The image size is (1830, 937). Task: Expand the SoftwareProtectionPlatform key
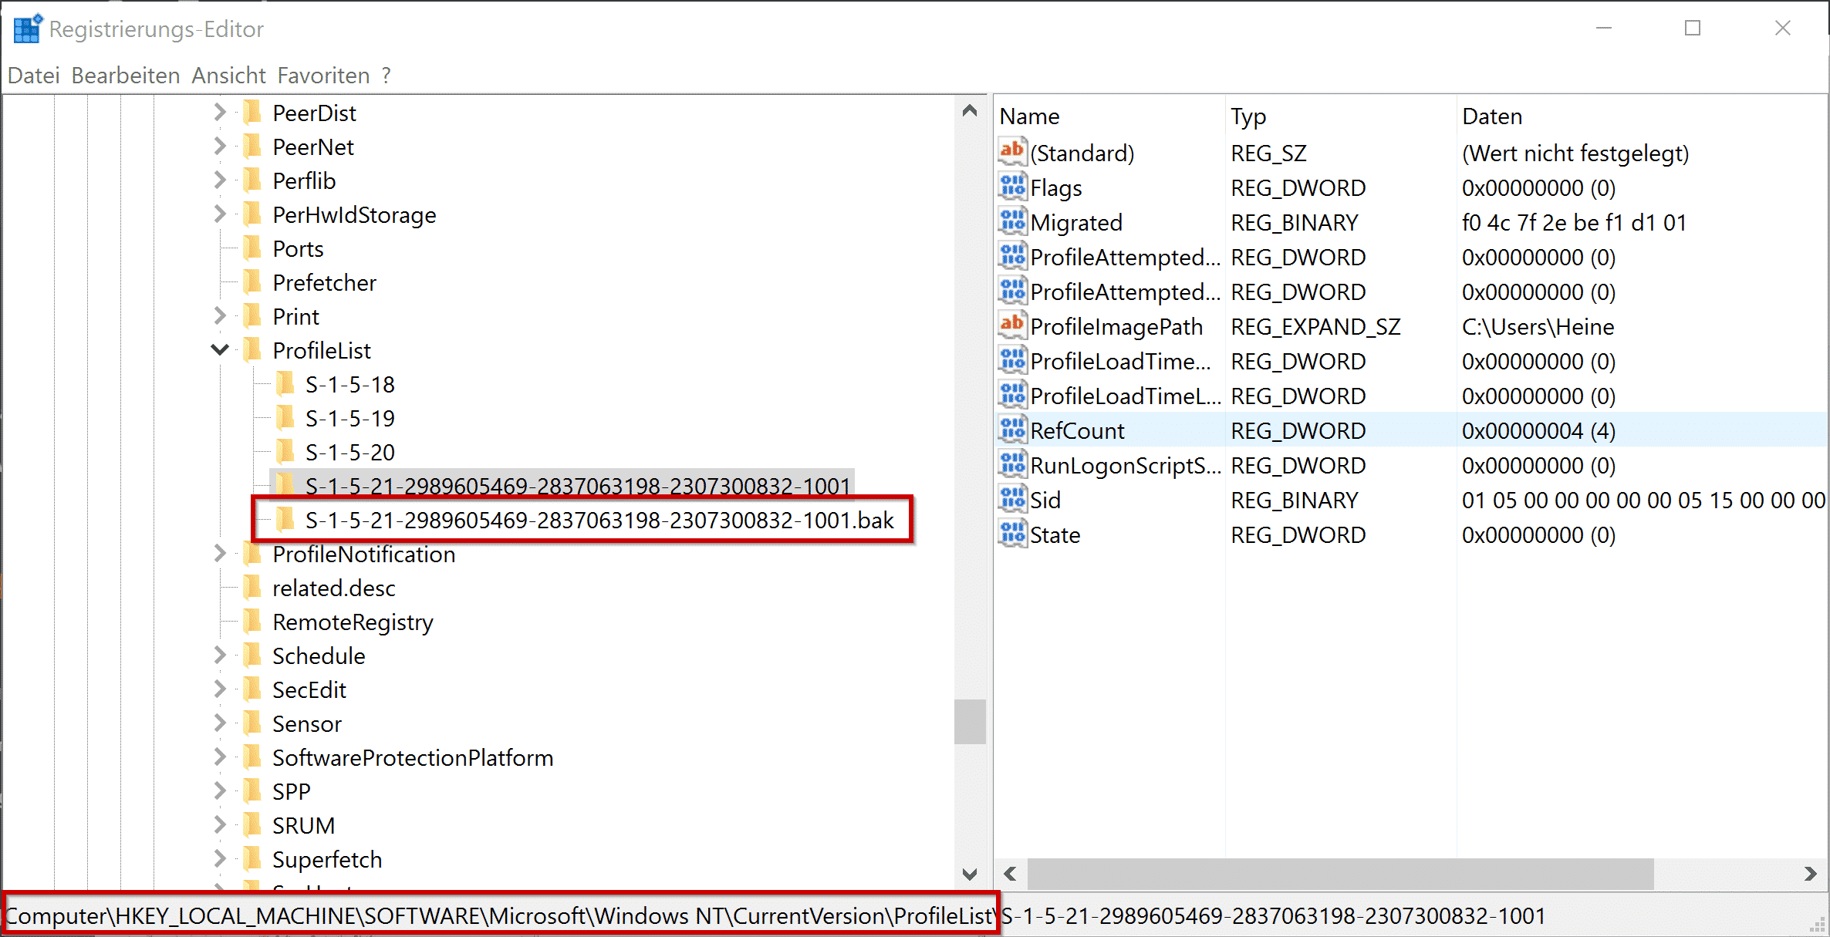pyautogui.click(x=220, y=757)
